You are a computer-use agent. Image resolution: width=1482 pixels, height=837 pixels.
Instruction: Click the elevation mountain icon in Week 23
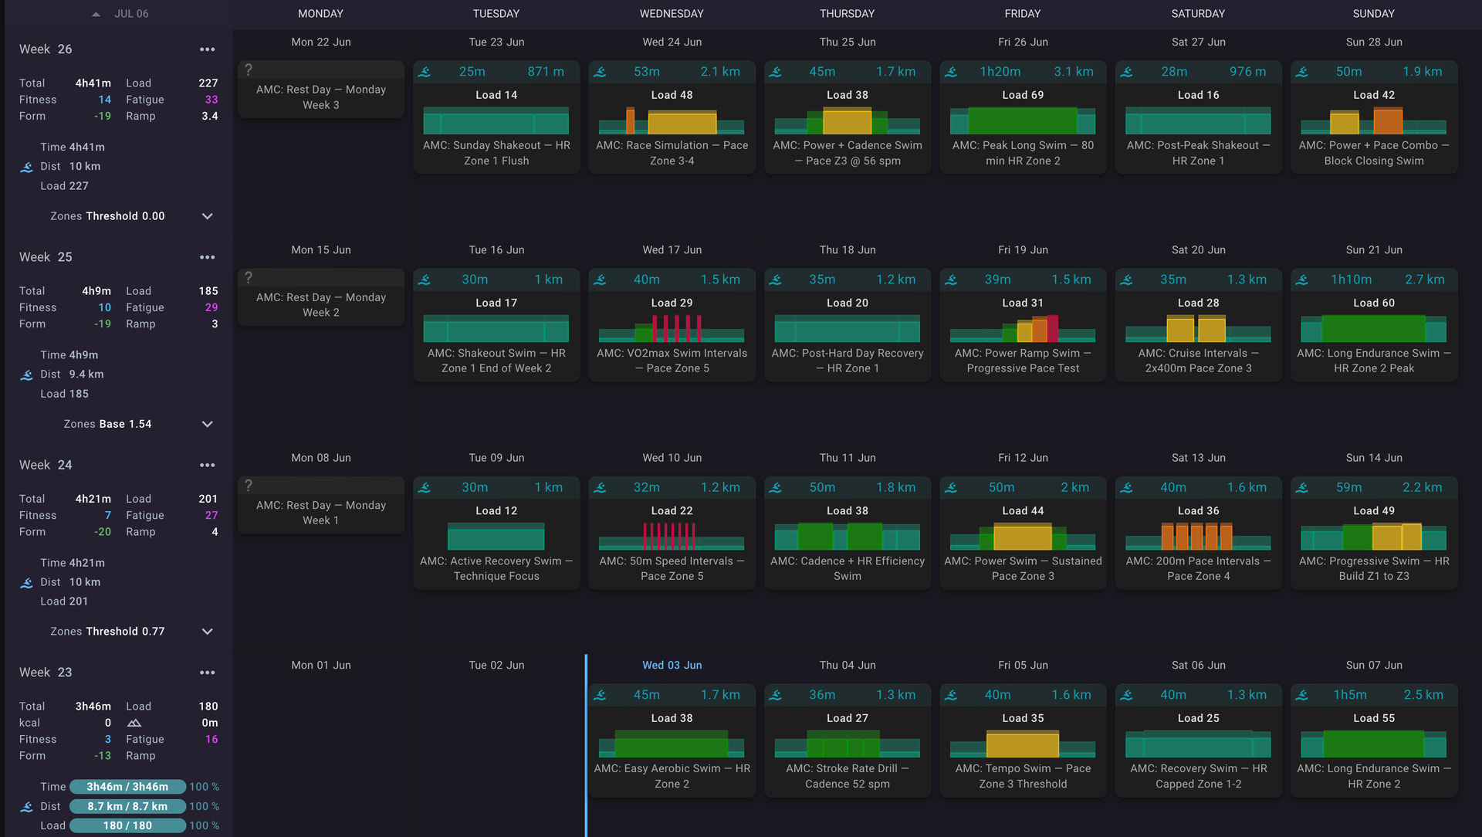point(134,723)
